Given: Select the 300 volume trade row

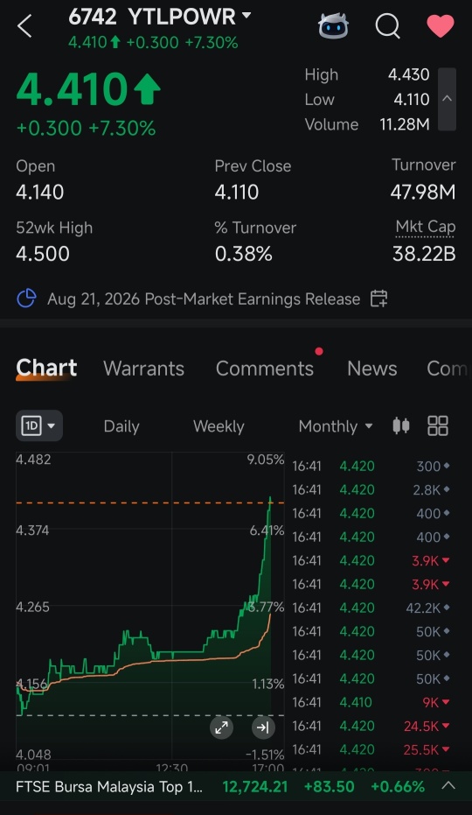Looking at the screenshot, I should 371,467.
